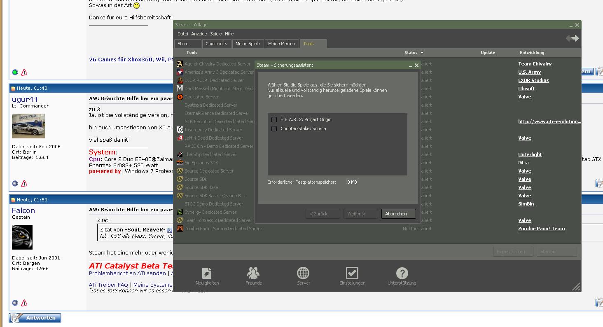
Task: Open Einstellungen settings icon
Action: pos(352,273)
